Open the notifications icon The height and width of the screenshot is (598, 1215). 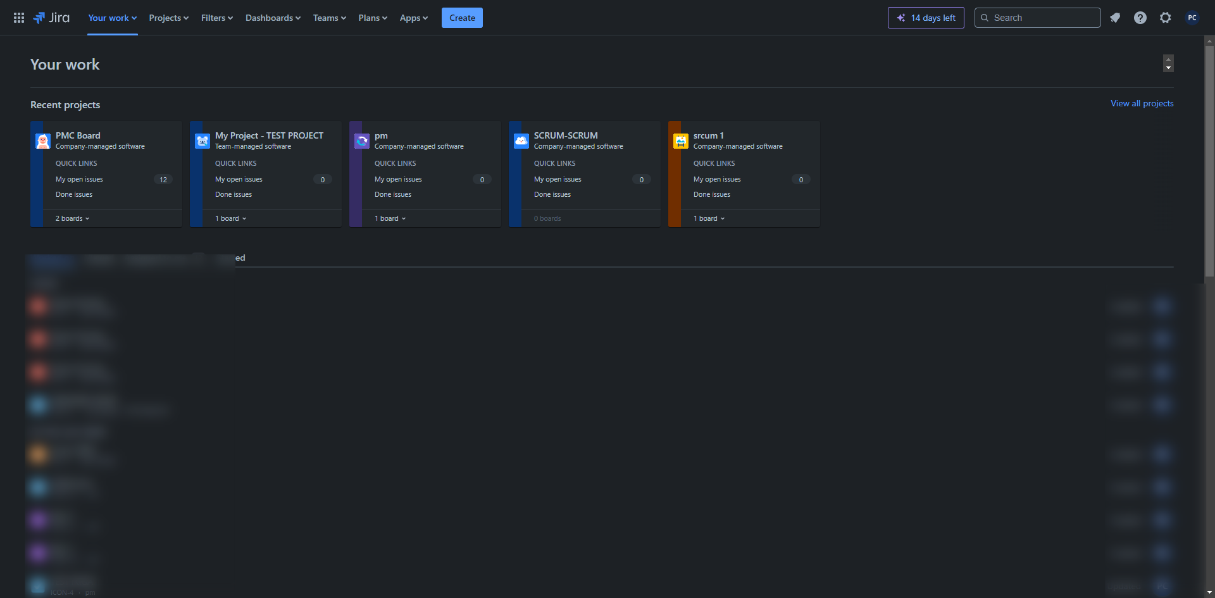click(1115, 18)
